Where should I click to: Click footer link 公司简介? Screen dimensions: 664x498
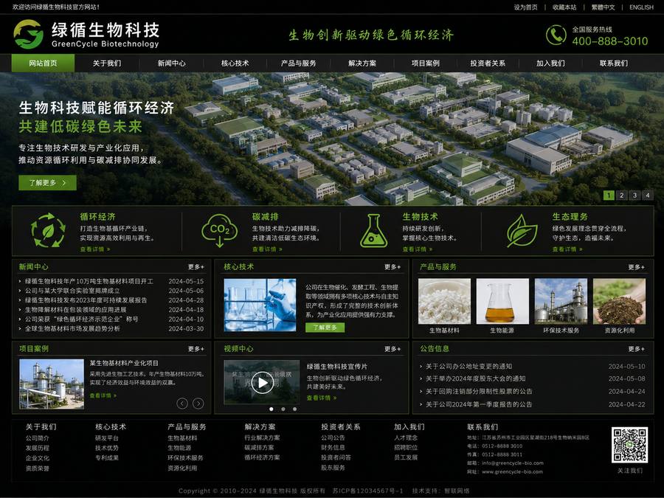point(38,438)
